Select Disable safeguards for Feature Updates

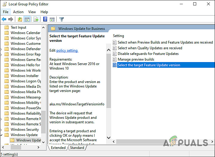pos(148,54)
